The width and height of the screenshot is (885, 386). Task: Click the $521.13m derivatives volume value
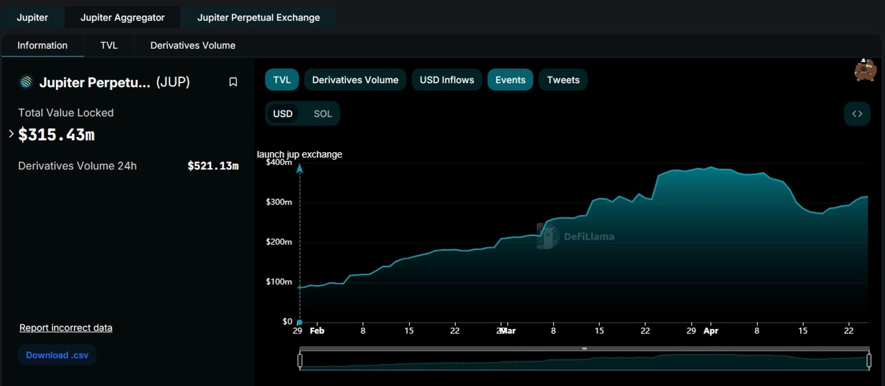(213, 166)
